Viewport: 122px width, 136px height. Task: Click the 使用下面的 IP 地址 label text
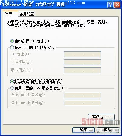pyautogui.click(x=34, y=47)
